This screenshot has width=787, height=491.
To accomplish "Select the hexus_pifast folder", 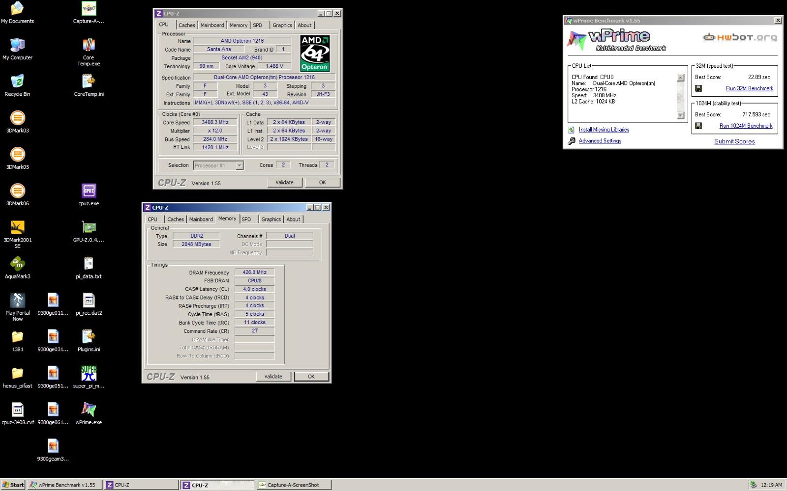I will (17, 377).
